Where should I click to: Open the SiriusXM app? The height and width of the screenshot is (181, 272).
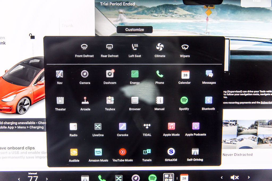coord(171,152)
